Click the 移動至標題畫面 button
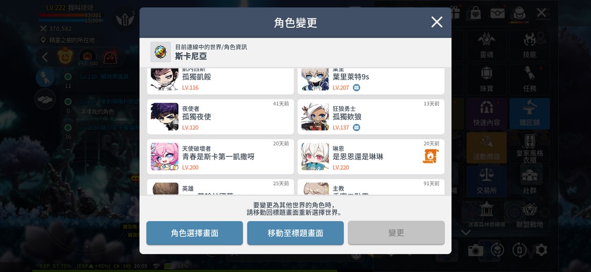The image size is (591, 272). click(295, 233)
